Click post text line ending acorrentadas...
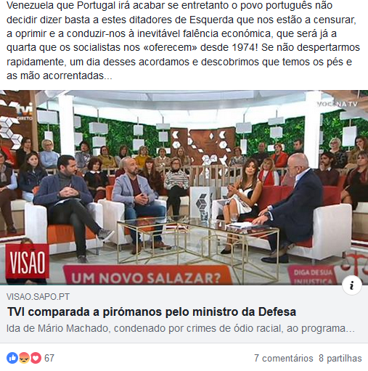This screenshot has width=368, height=371. click(60, 76)
